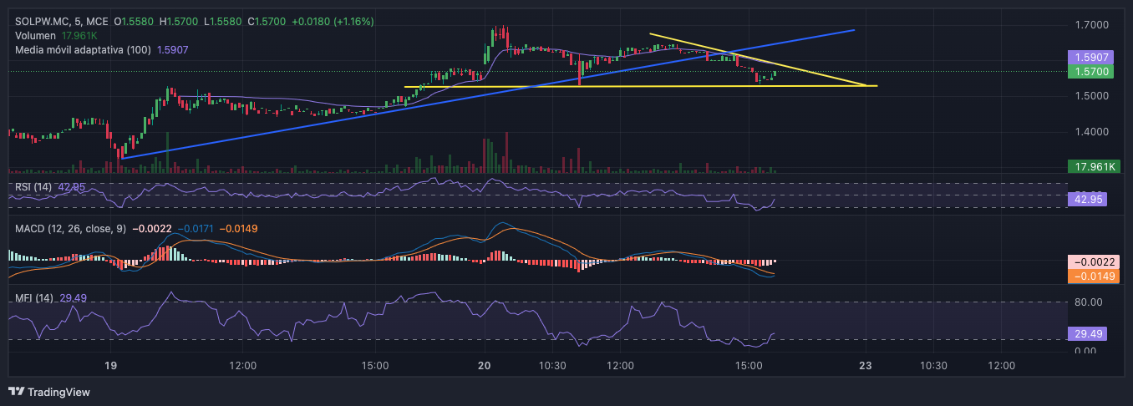The width and height of the screenshot is (1133, 406).
Task: Click the orange -0.0149 signal label
Action: pyautogui.click(x=1092, y=276)
